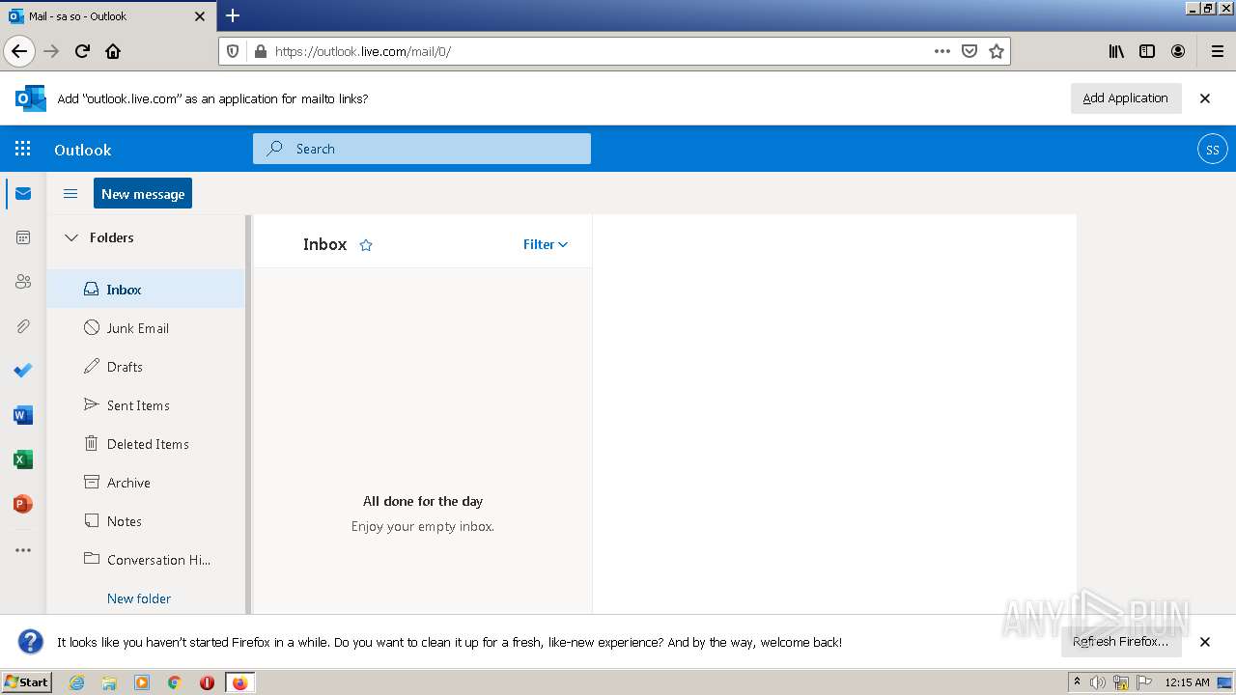Compose with New message button
The width and height of the screenshot is (1236, 695).
143,193
